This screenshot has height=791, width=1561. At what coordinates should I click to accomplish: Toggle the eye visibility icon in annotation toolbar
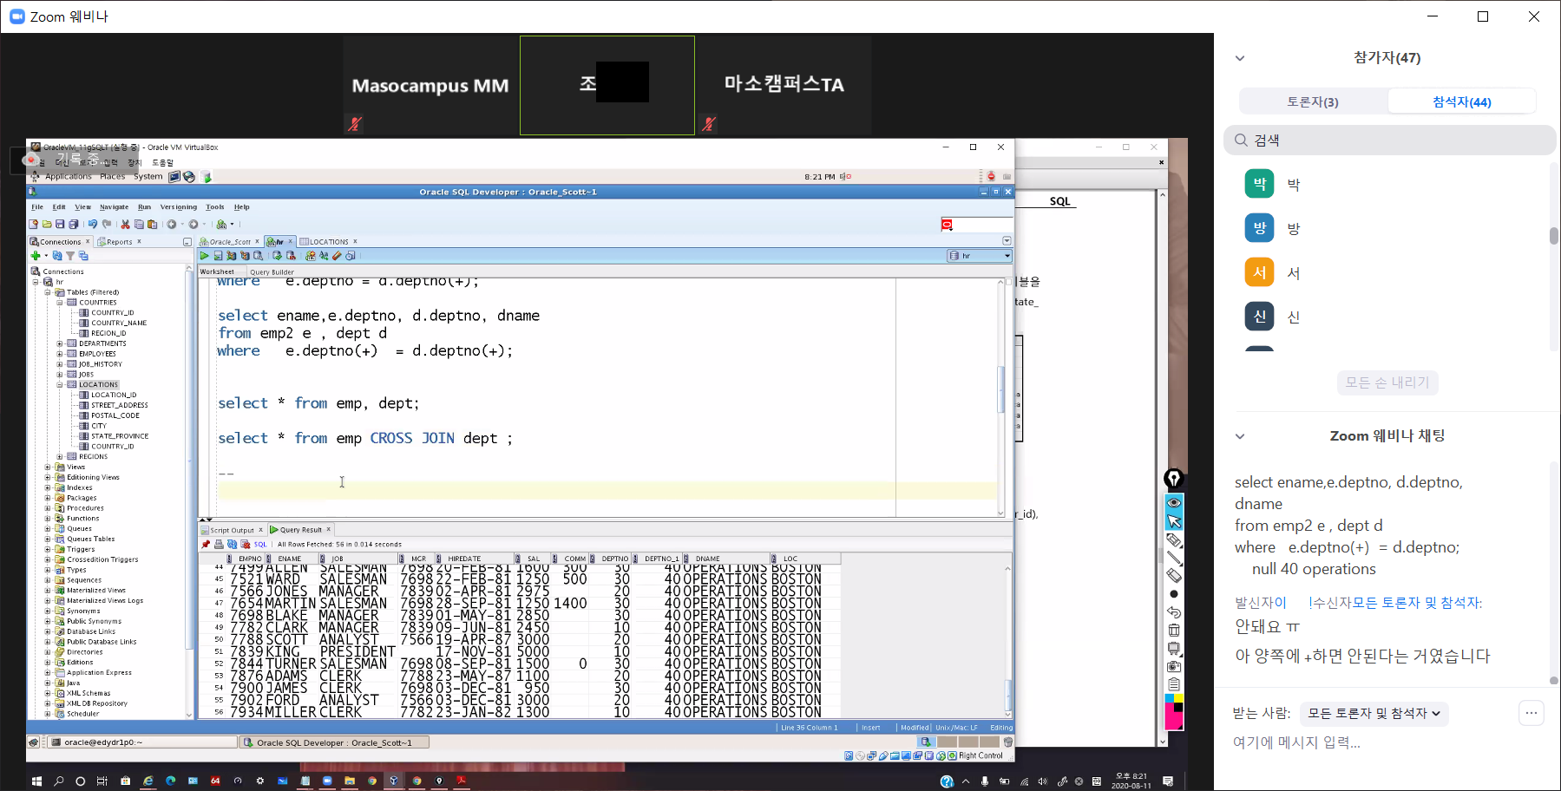[x=1174, y=503]
